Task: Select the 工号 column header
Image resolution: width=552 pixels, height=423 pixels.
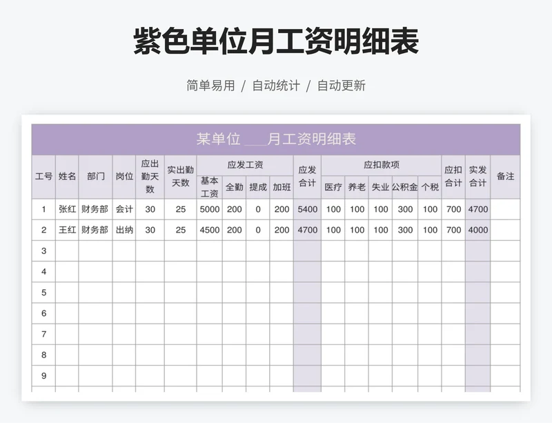Action: (43, 177)
